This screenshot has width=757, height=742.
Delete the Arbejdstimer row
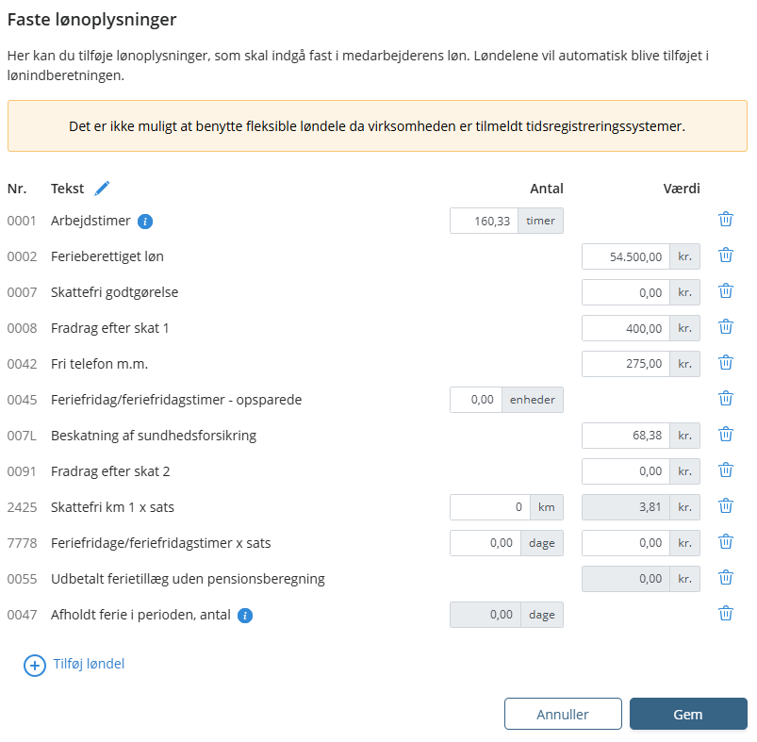click(726, 219)
